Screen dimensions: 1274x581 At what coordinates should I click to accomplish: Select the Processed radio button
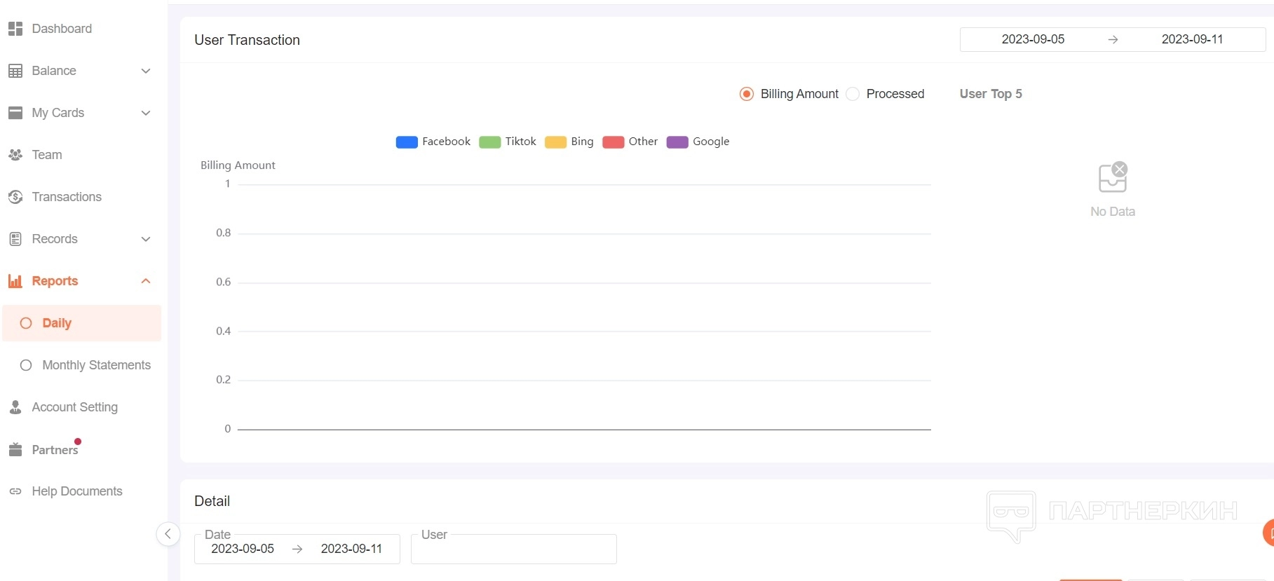point(853,94)
